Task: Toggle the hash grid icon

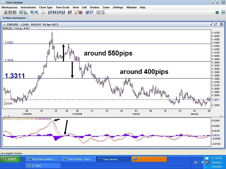Action: [x=88, y=13]
